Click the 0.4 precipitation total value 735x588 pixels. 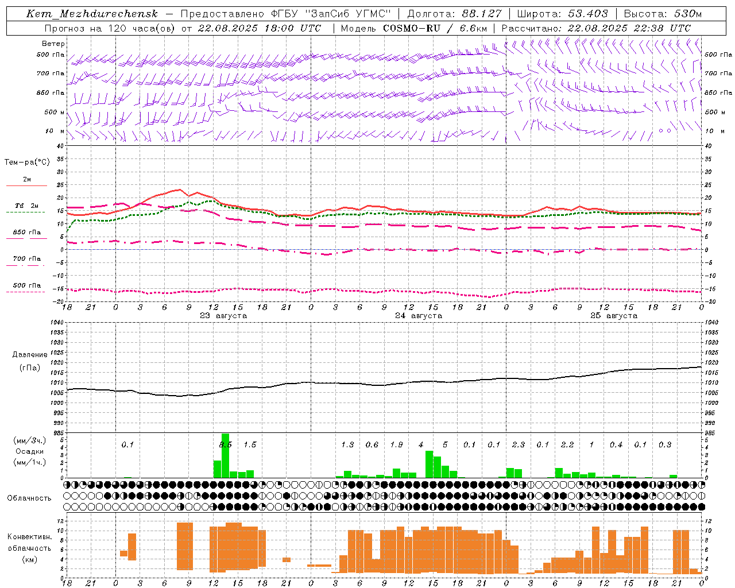tap(616, 444)
